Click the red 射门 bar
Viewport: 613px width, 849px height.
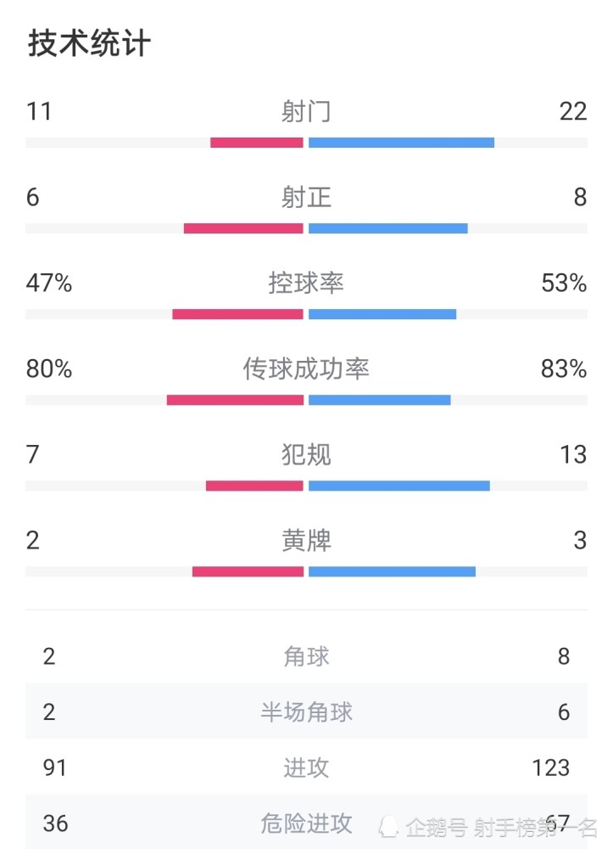[x=257, y=143]
